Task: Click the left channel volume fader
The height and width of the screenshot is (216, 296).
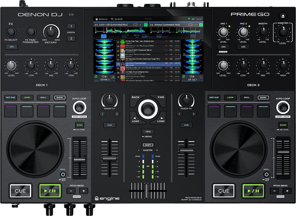Action: pos(110,159)
